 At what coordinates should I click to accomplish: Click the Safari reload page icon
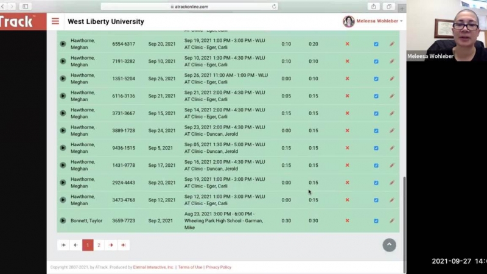(x=275, y=7)
